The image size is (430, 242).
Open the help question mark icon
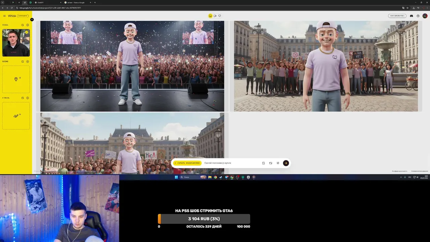pyautogui.click(x=418, y=16)
